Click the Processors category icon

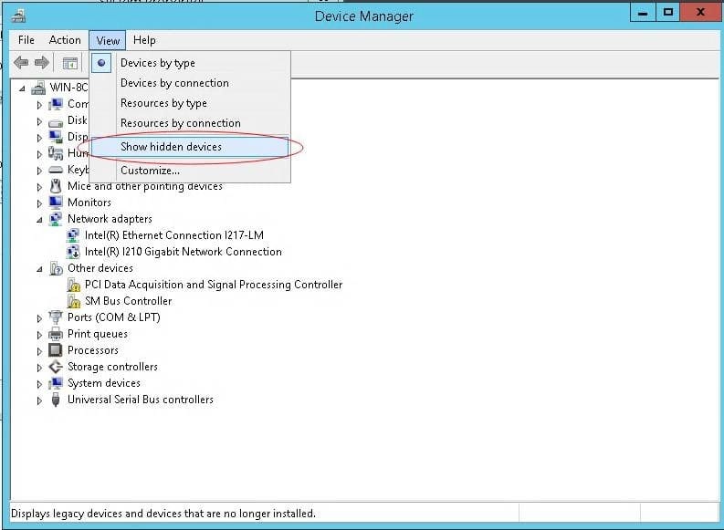pos(56,350)
